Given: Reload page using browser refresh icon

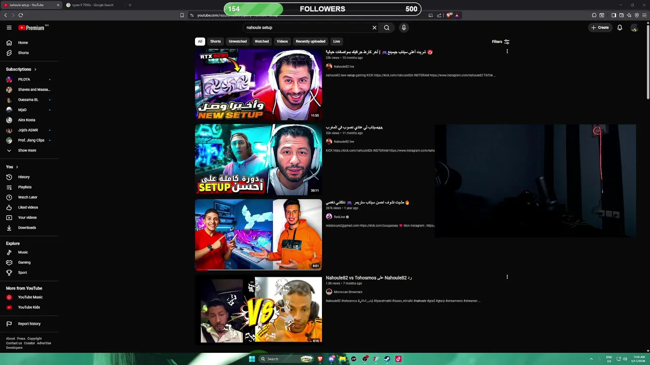Looking at the screenshot, I should coord(21,15).
